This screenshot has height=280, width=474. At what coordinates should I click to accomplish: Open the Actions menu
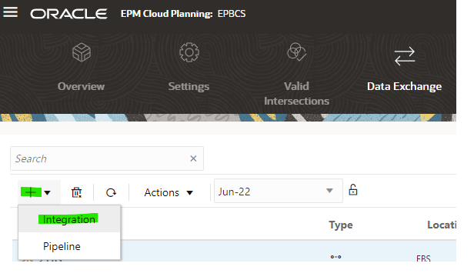tap(169, 193)
